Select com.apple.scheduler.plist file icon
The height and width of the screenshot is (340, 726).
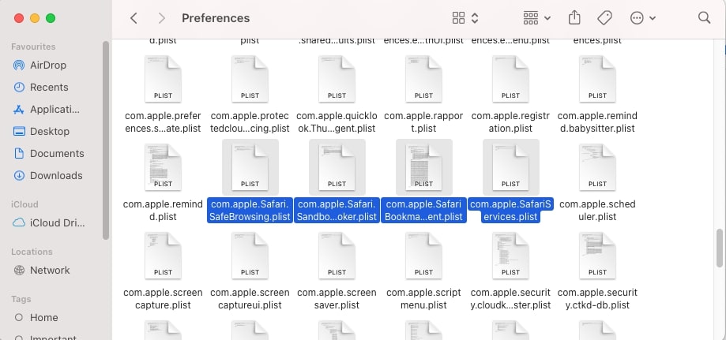click(597, 167)
